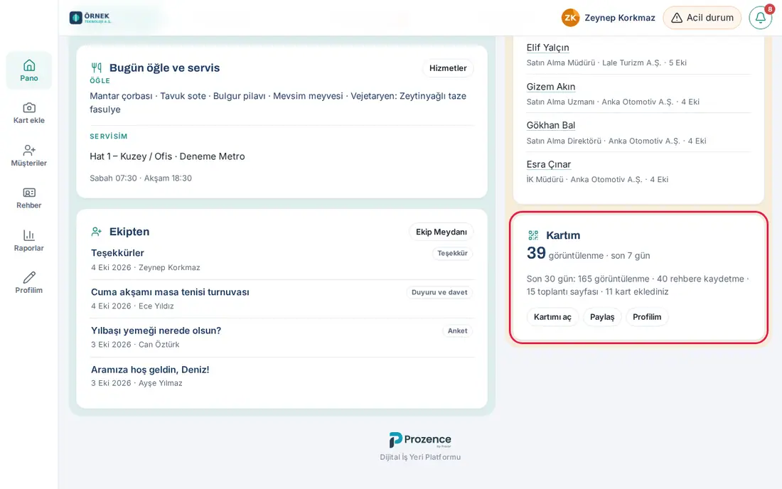Click the 39 görüntülenme count

click(x=589, y=254)
